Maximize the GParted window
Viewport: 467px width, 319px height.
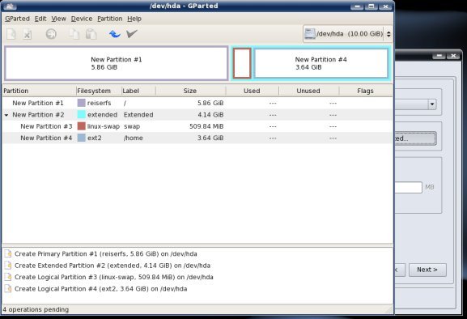371,6
